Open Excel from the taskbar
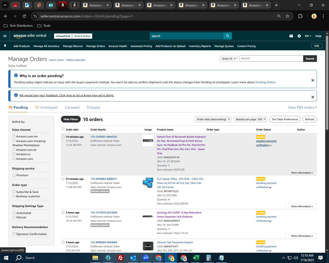Viewport: 329px width, 263px height. (196, 258)
